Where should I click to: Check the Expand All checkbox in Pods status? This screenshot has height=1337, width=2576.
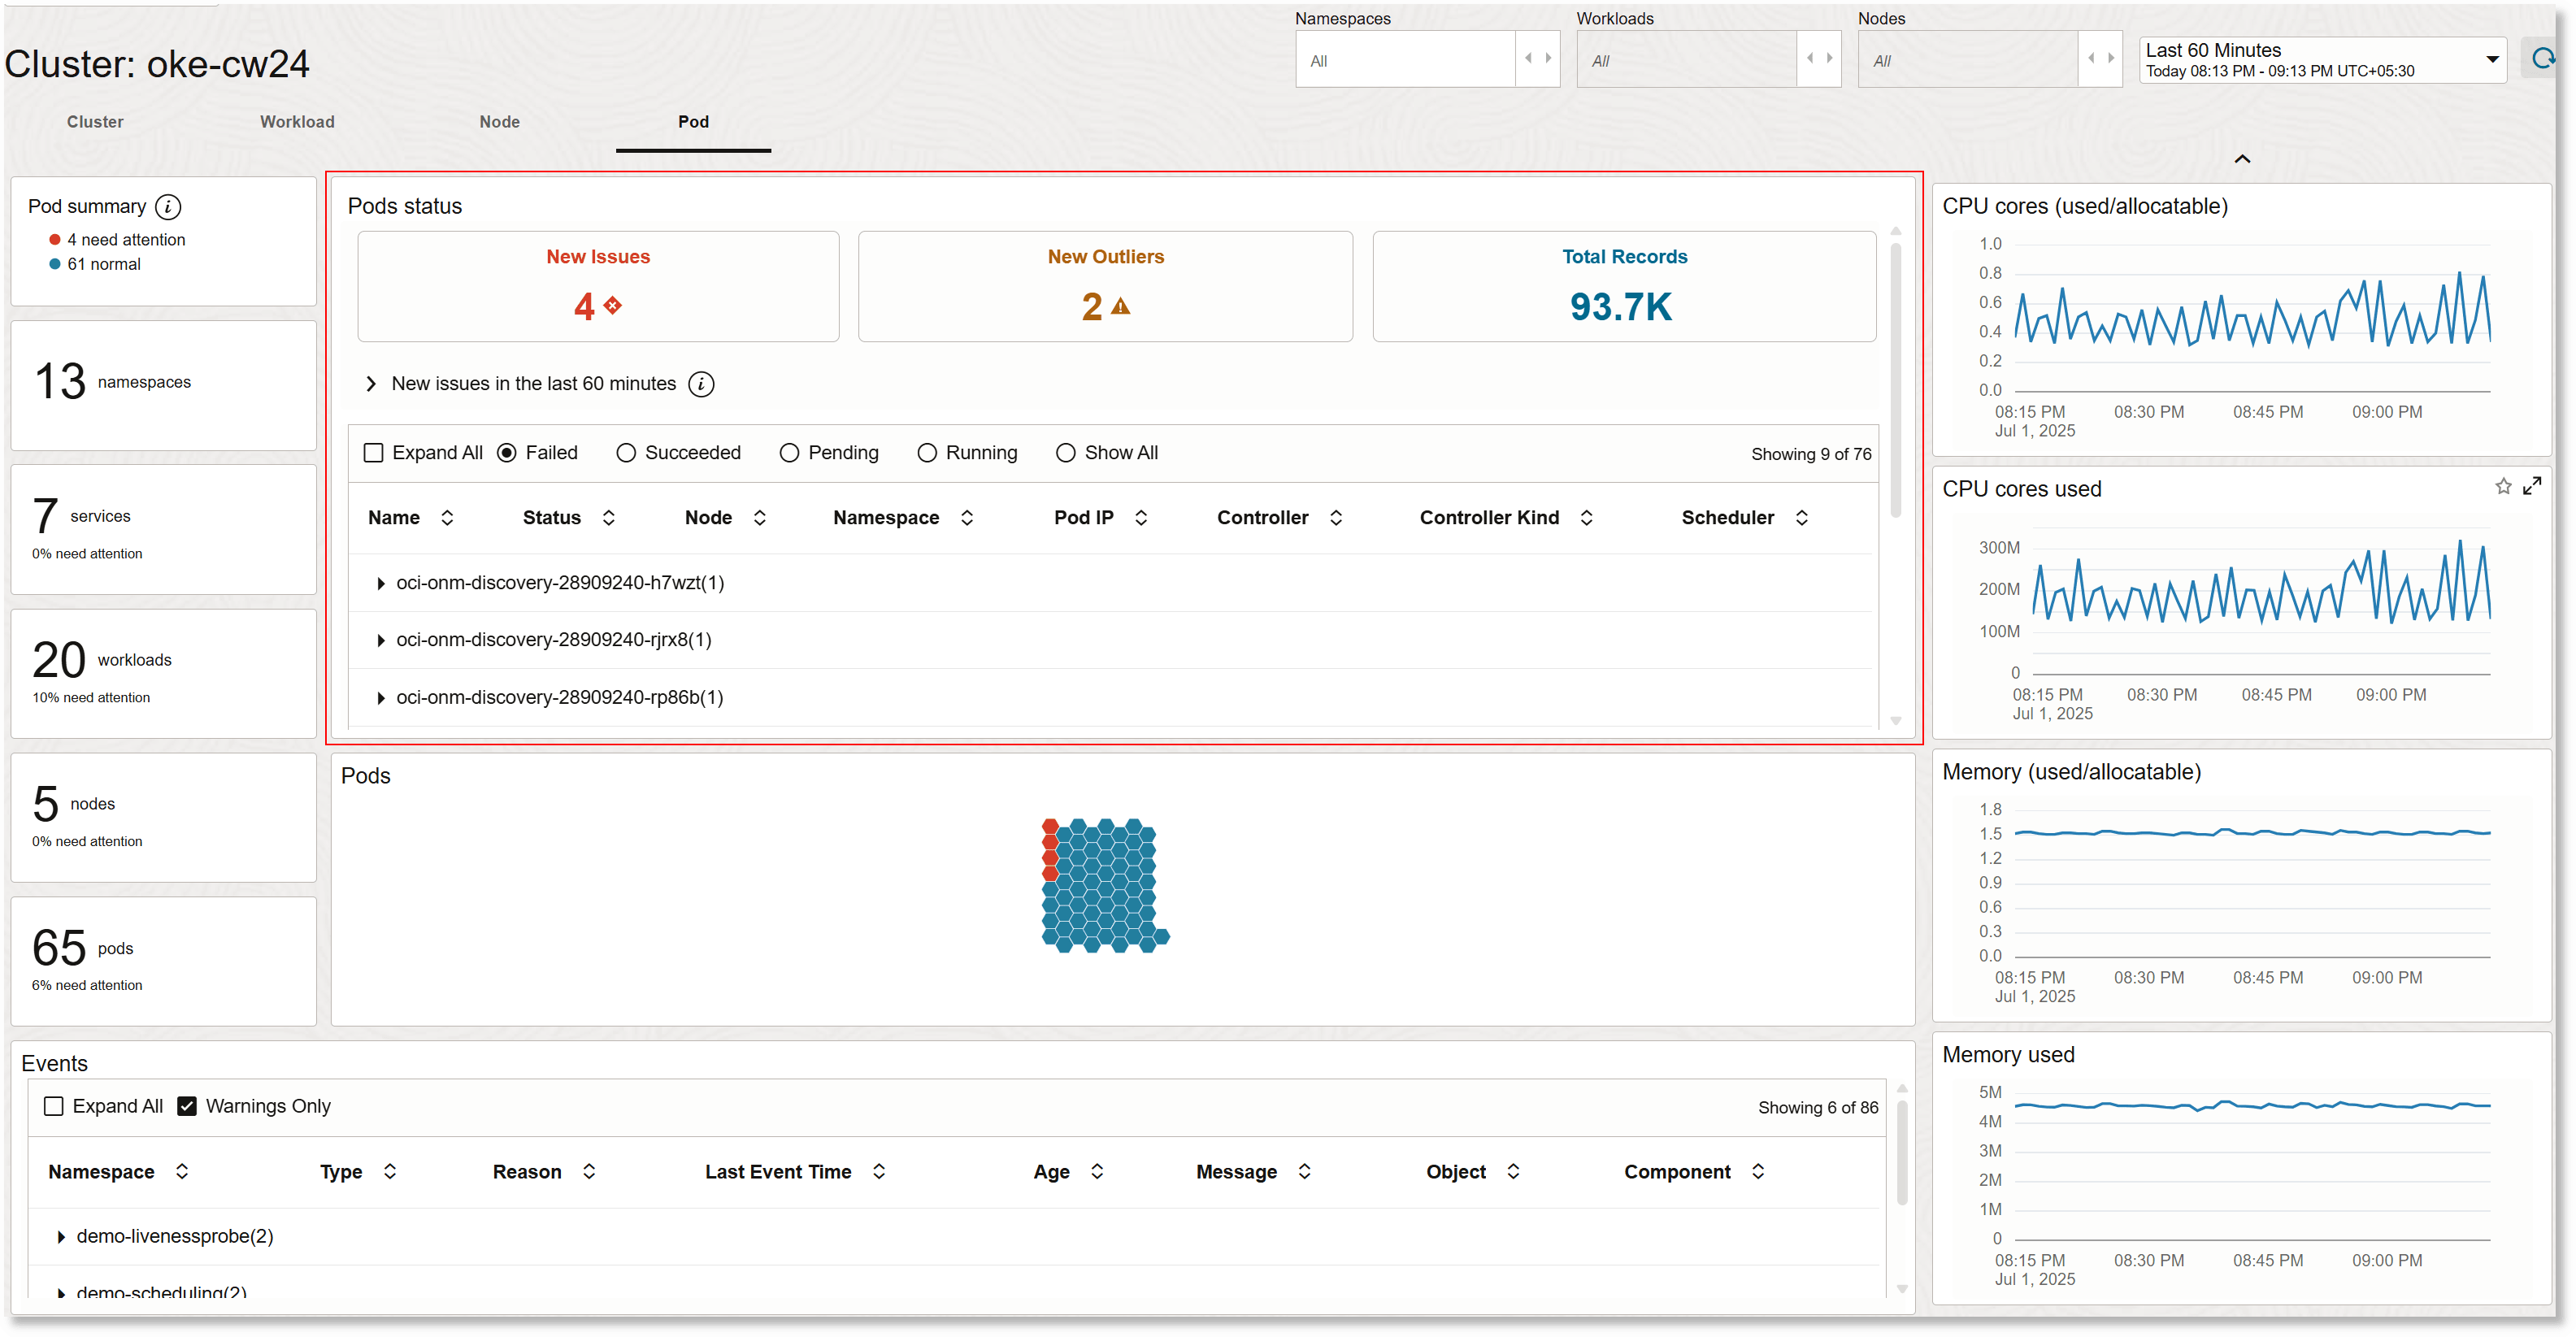374,452
